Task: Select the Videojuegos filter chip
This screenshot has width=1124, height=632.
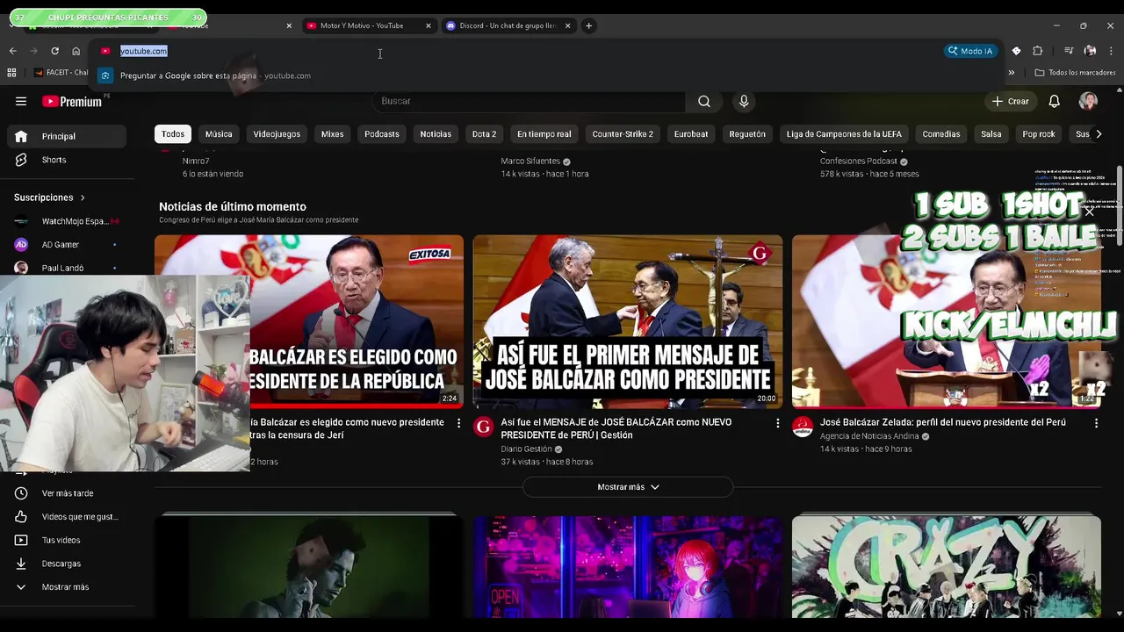Action: coord(277,134)
